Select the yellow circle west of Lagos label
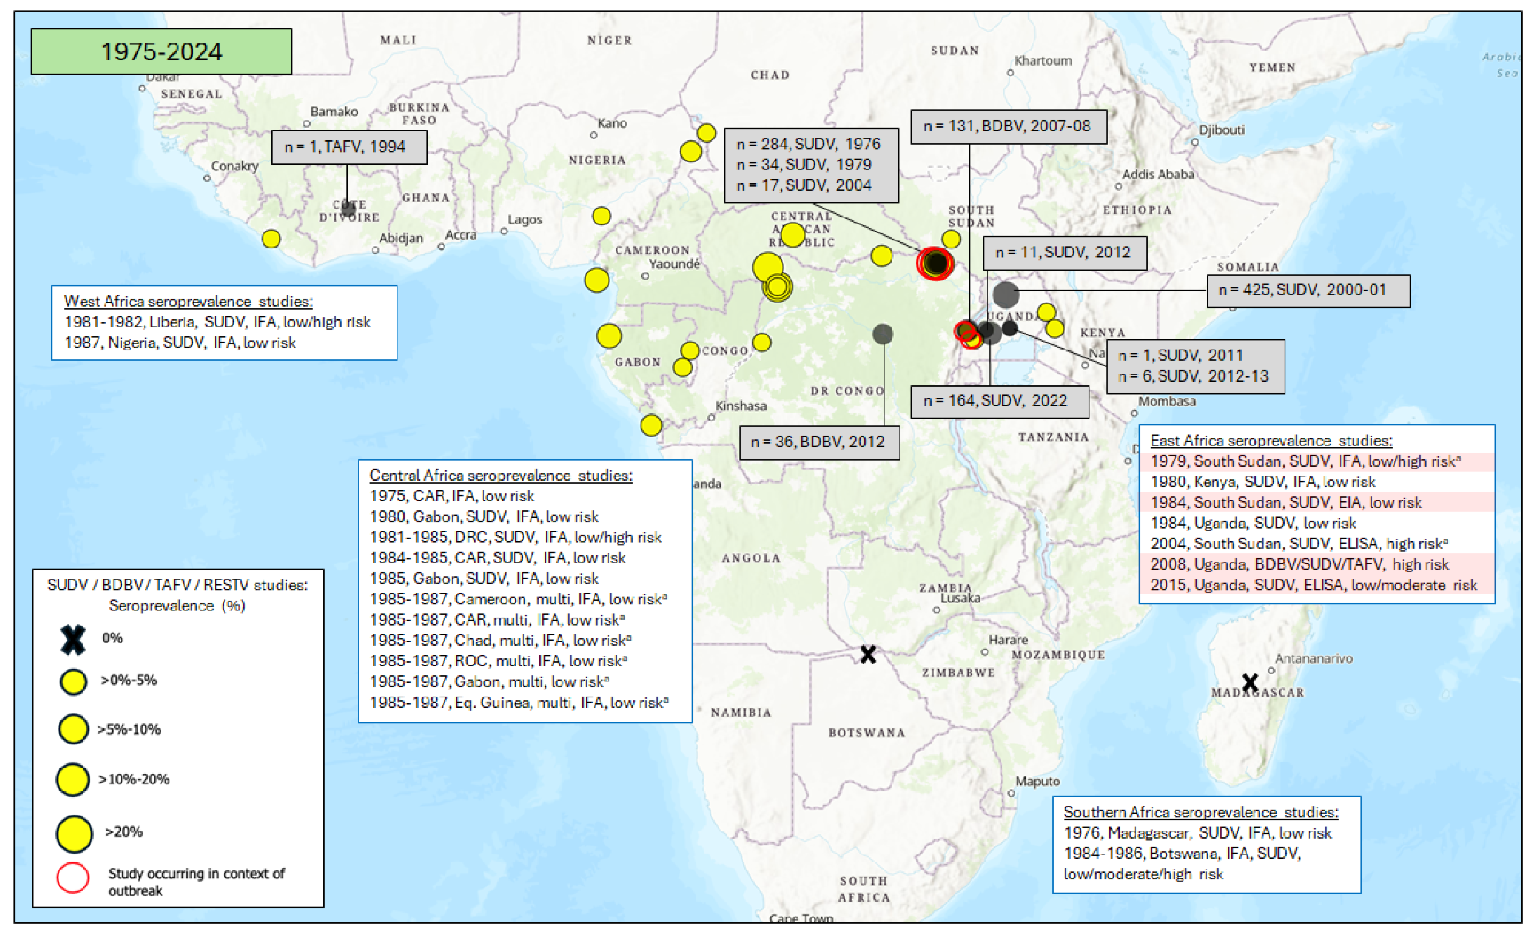 point(601,216)
